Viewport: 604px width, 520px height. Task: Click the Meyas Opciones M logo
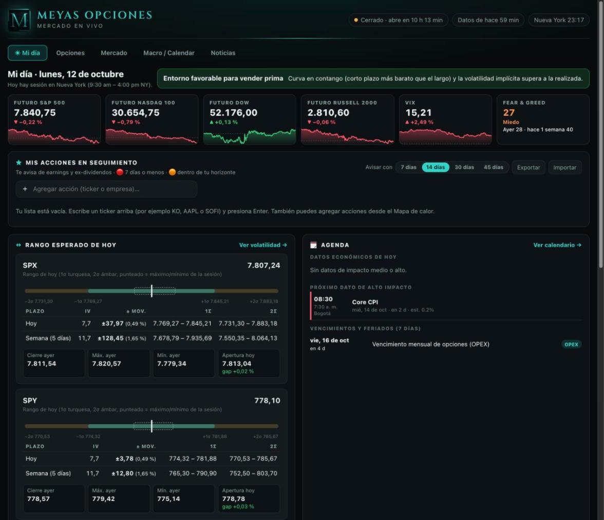[20, 19]
